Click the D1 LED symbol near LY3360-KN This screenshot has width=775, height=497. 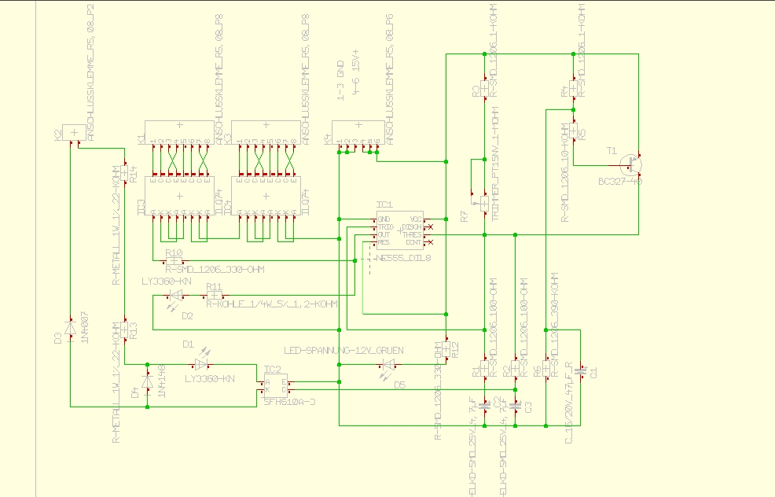click(x=200, y=365)
